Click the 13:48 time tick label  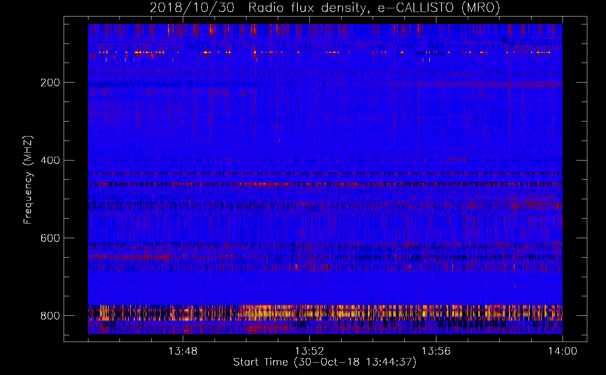pos(183,351)
